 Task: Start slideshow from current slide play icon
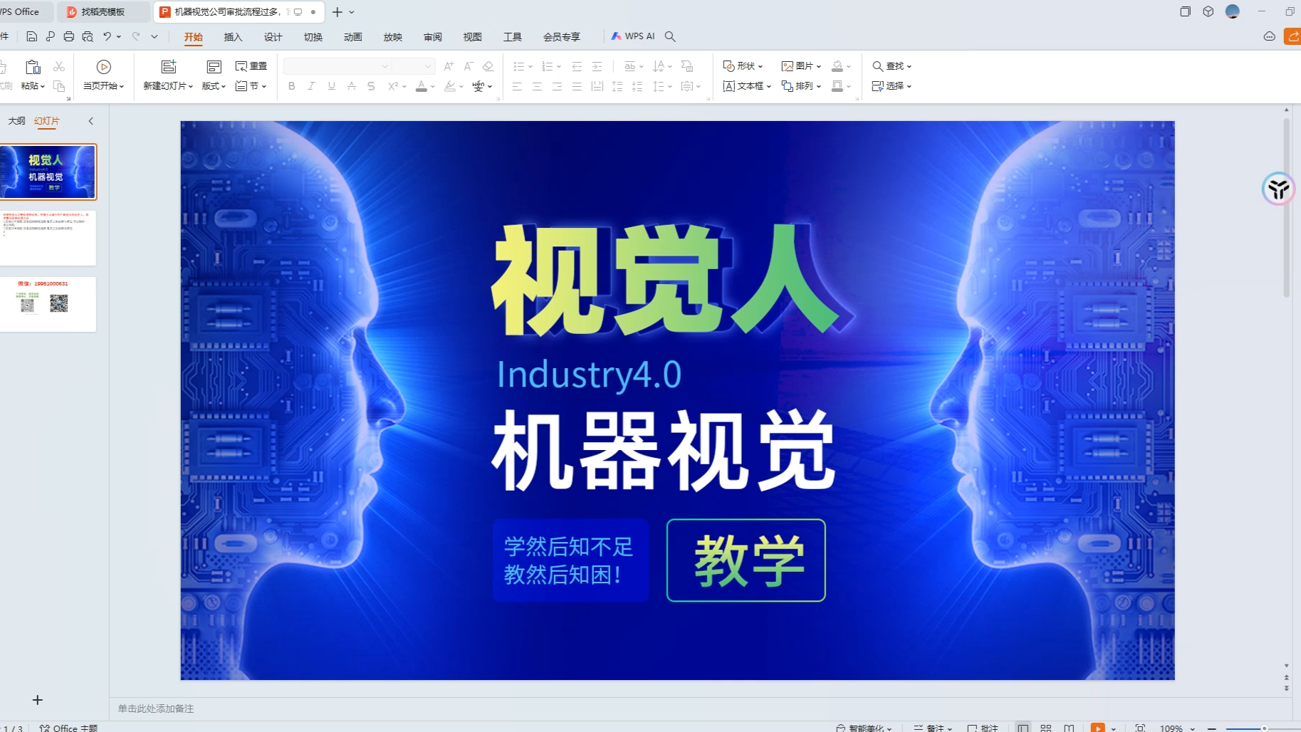tap(103, 67)
